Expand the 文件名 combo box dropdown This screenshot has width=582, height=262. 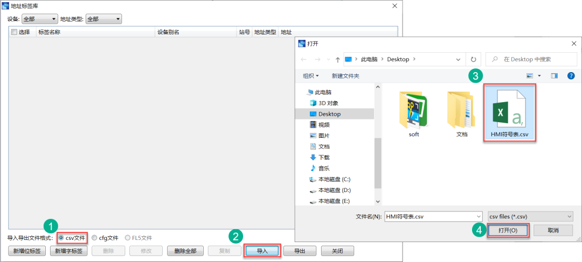pyautogui.click(x=479, y=216)
